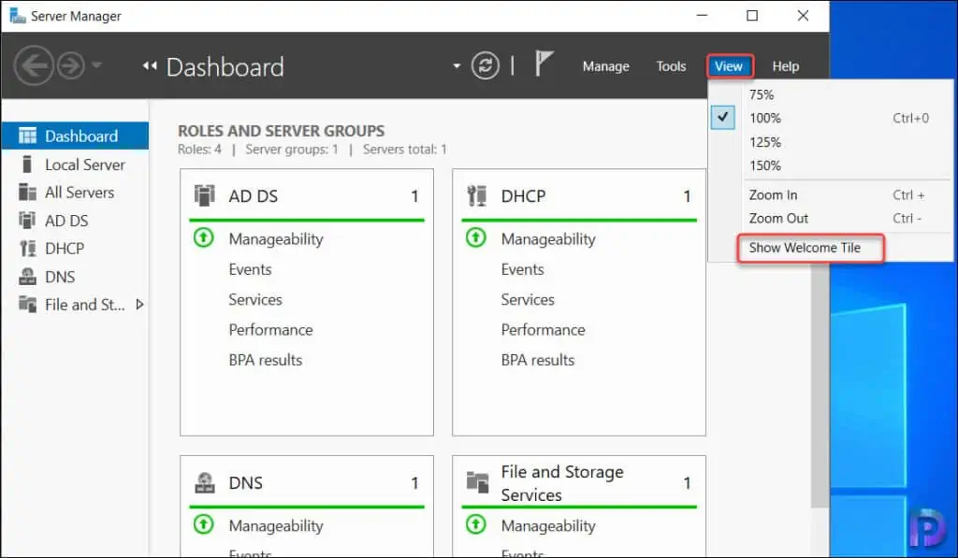Select the checked 100% zoom option
The image size is (958, 558).
pos(832,118)
